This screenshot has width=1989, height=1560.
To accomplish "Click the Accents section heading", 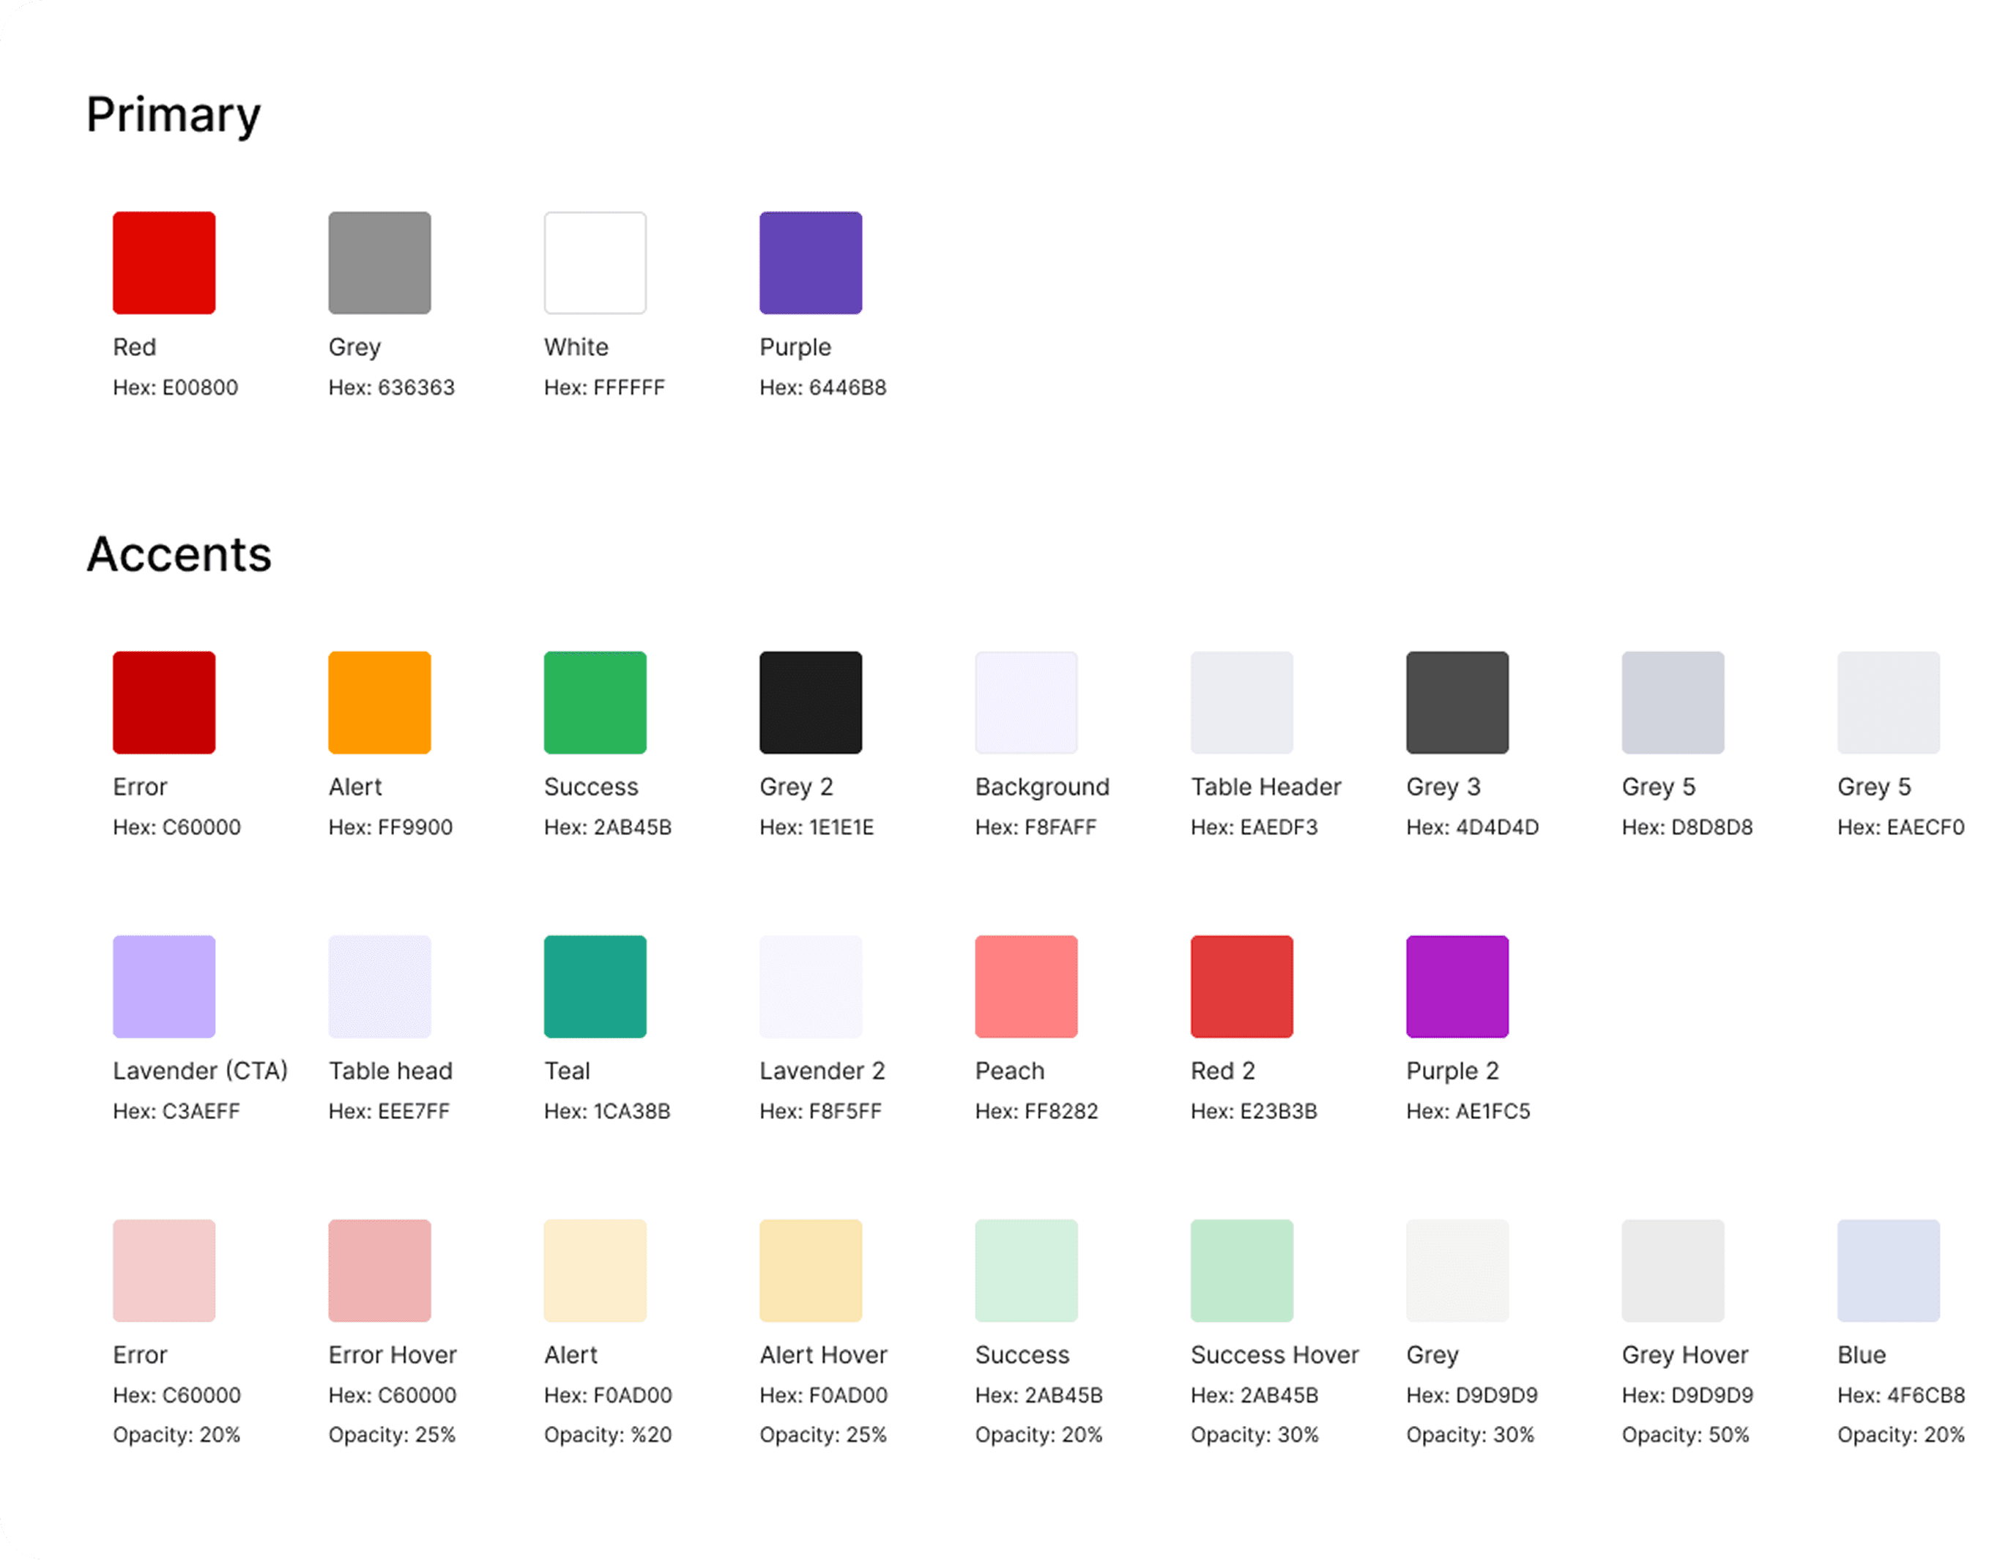I will tap(179, 554).
